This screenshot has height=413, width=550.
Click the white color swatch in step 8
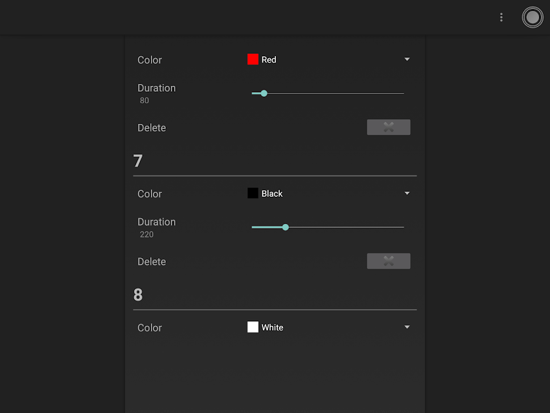point(253,327)
